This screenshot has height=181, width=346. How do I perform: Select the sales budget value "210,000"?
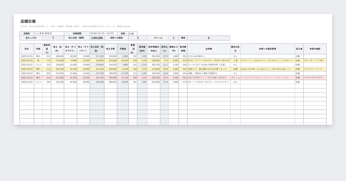click(x=111, y=61)
